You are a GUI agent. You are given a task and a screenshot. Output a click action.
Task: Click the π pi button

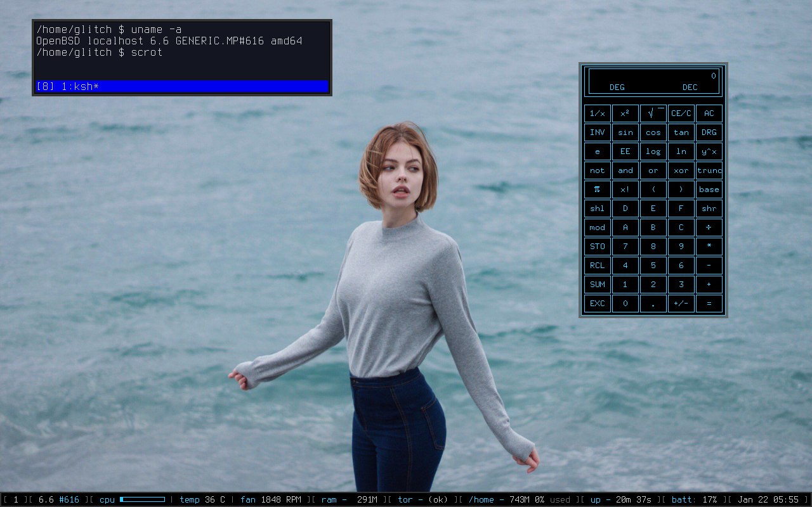[x=598, y=189]
